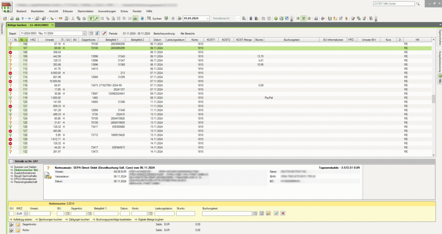
Task: Click the DATEV Hilfe-Center search box
Action: coord(394,3)
